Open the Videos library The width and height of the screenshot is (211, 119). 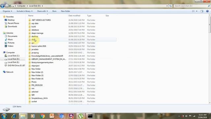click(11, 46)
